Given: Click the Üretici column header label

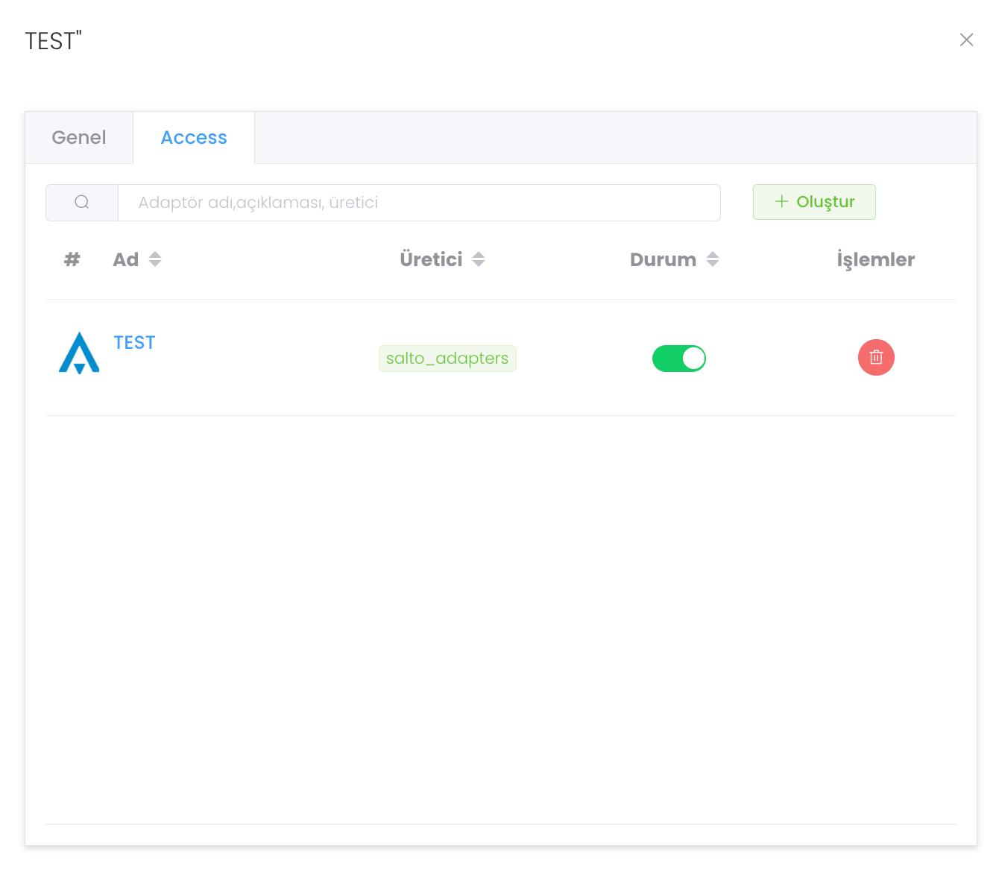Looking at the screenshot, I should pyautogui.click(x=431, y=259).
